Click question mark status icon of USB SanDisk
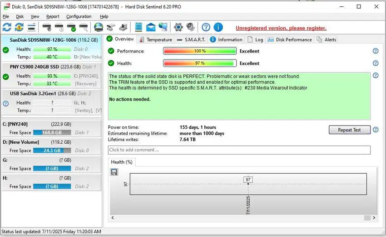This screenshot has width=386, height=237. 5,104
